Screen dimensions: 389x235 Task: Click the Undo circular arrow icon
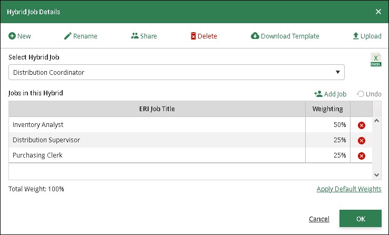pos(361,94)
